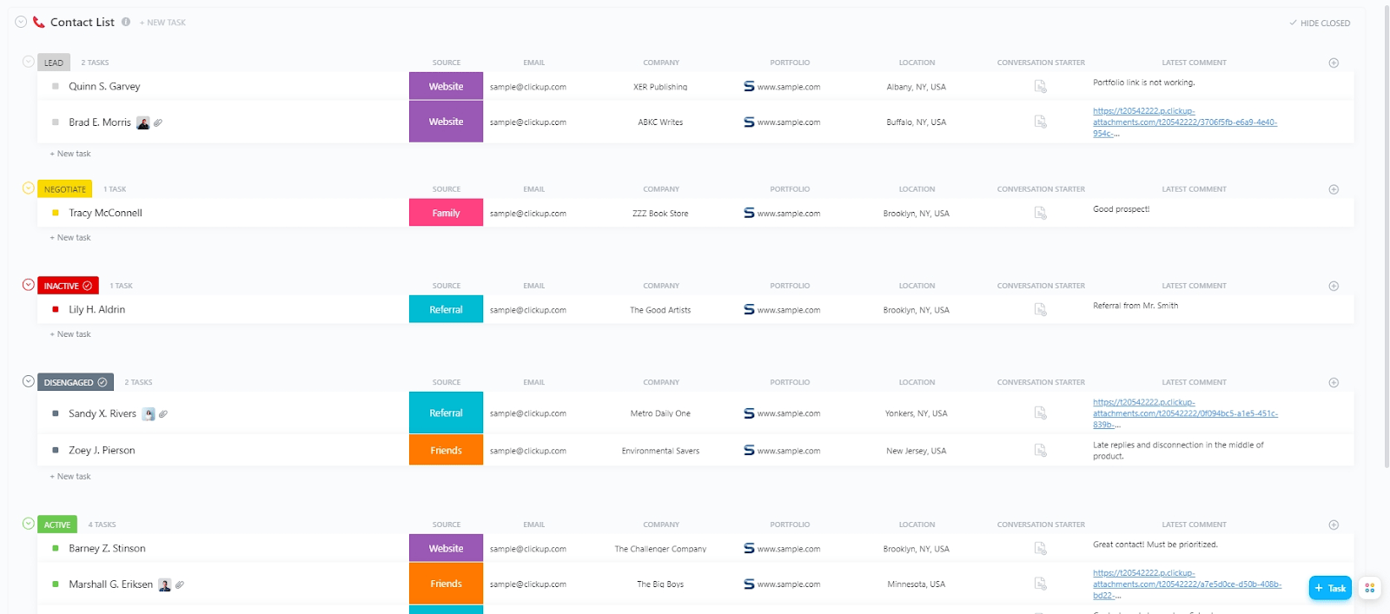Viewport: 1390px width, 614px height.
Task: Open conversation starter file for Barney Z. Stinson
Action: (x=1040, y=548)
